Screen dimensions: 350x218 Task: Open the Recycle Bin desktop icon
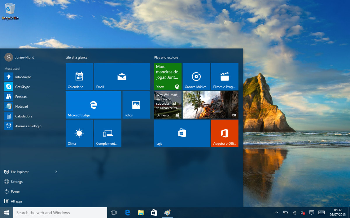[10, 11]
